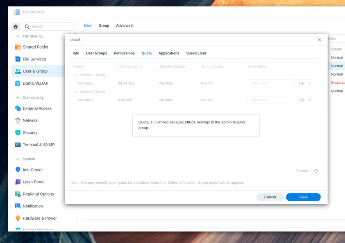Collapse Volume 1 (ext4) group

[75, 75]
